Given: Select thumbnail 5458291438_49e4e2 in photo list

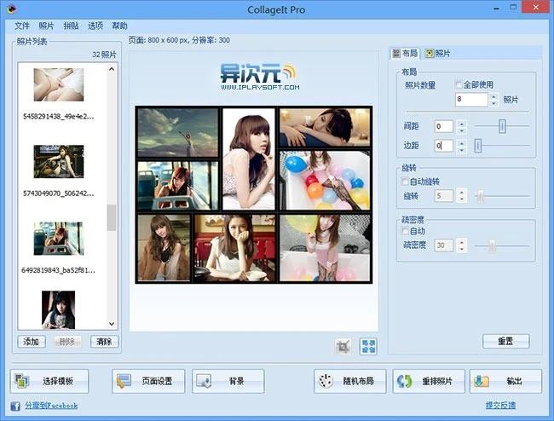Looking at the screenshot, I should pos(59,84).
